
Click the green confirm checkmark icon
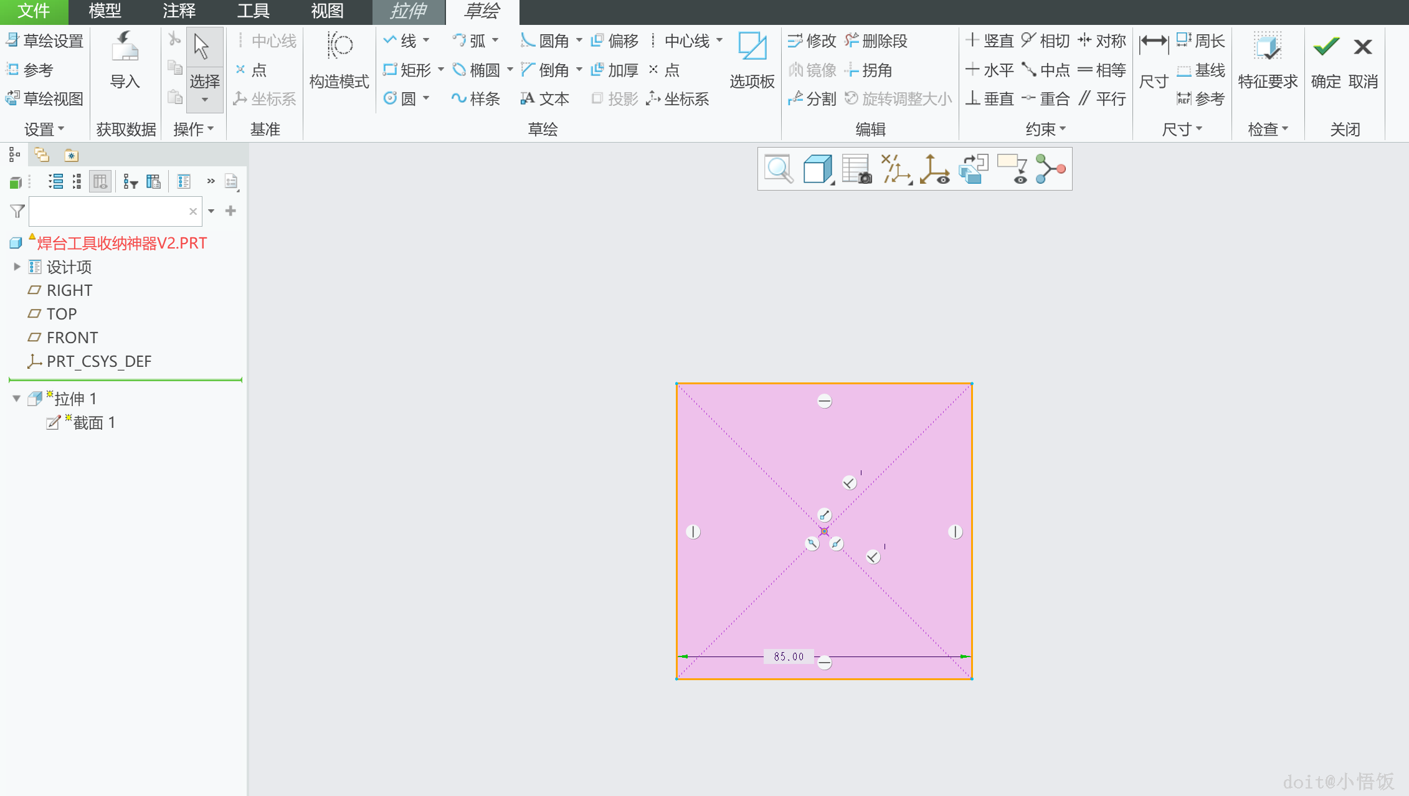pos(1326,47)
